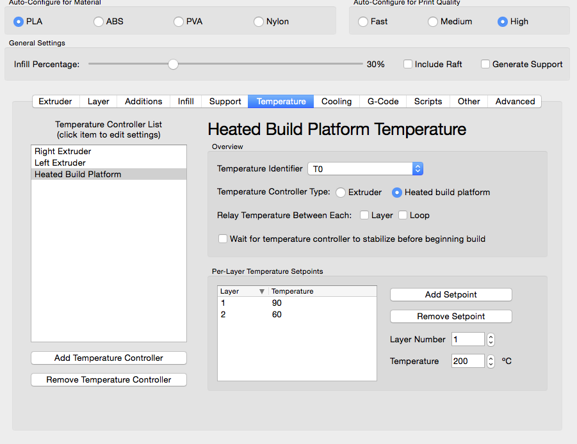This screenshot has height=444, width=577.
Task: Click the Add Setpoint button
Action: pyautogui.click(x=451, y=294)
